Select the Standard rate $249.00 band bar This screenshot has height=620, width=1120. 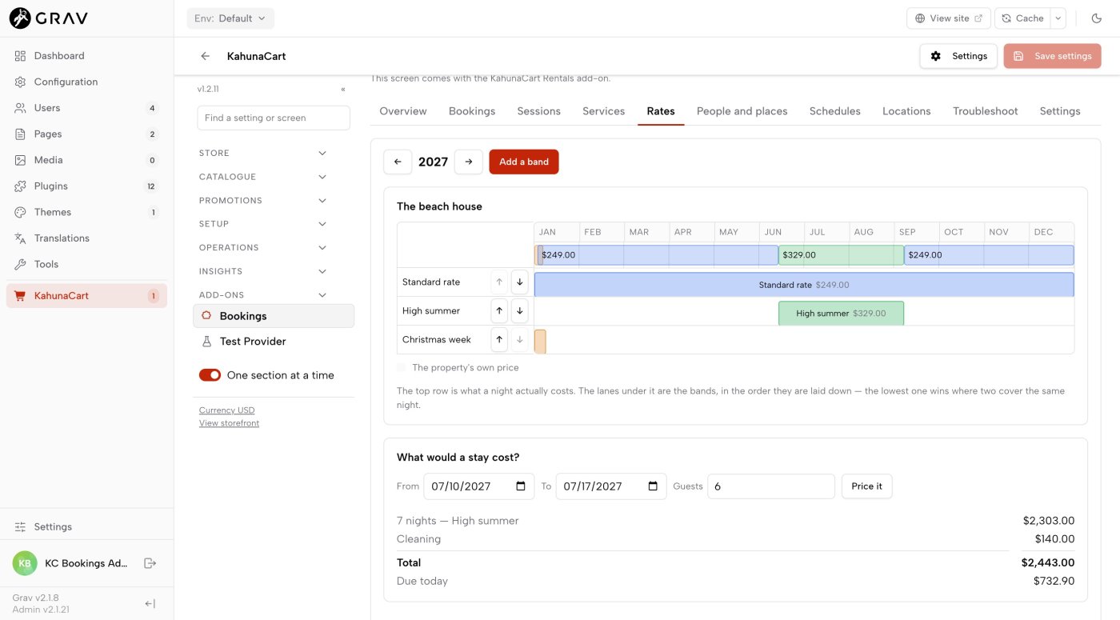[804, 285]
